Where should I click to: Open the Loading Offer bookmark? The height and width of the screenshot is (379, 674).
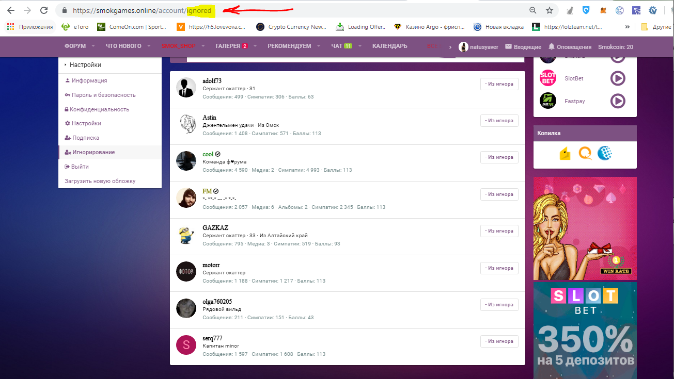tap(360, 27)
